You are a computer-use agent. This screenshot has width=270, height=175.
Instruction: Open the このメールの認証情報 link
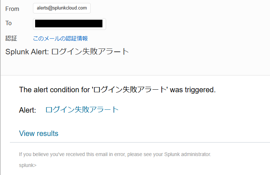pyautogui.click(x=60, y=38)
